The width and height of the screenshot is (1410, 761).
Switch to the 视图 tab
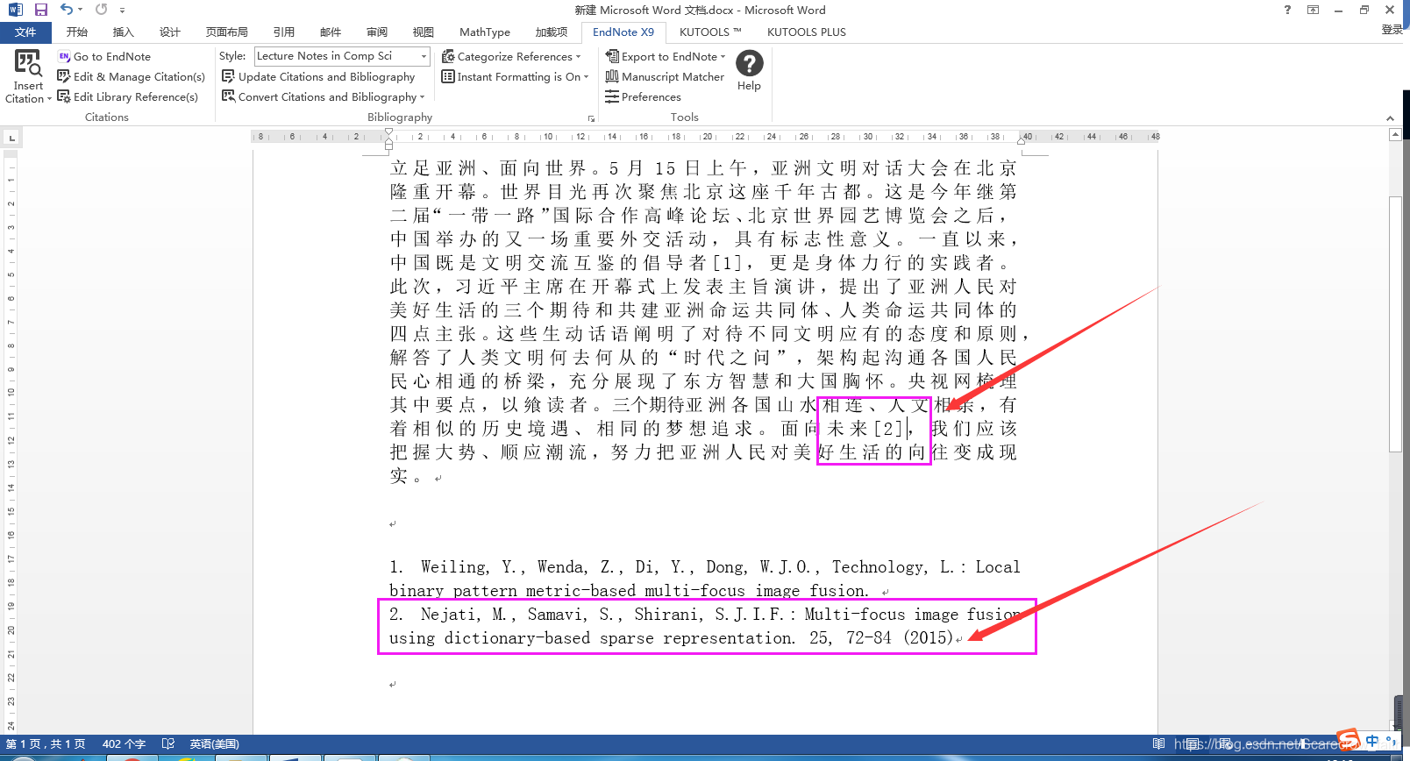coord(424,32)
